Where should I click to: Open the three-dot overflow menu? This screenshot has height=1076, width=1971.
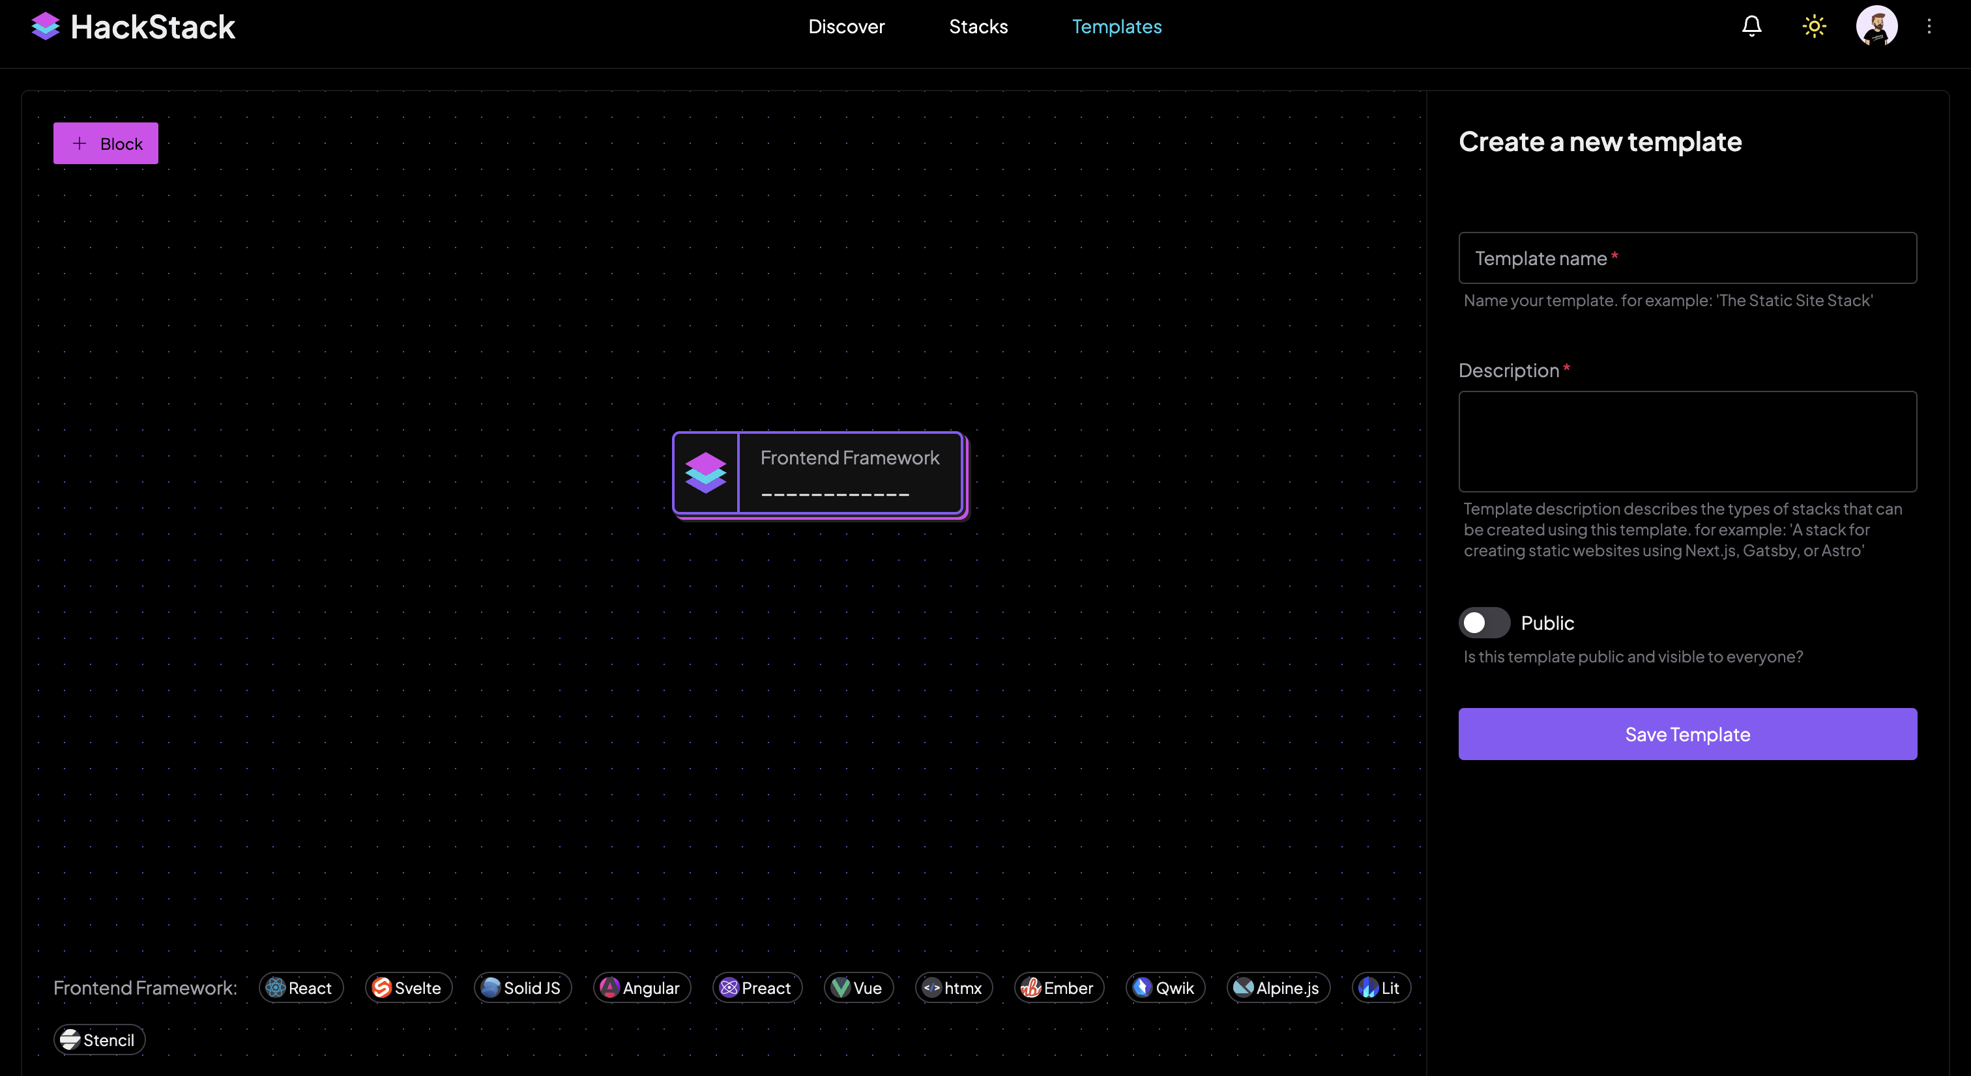(x=1930, y=25)
